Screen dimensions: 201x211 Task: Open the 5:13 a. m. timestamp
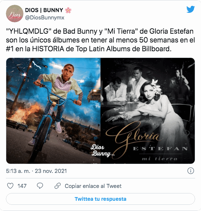pyautogui.click(x=18, y=171)
